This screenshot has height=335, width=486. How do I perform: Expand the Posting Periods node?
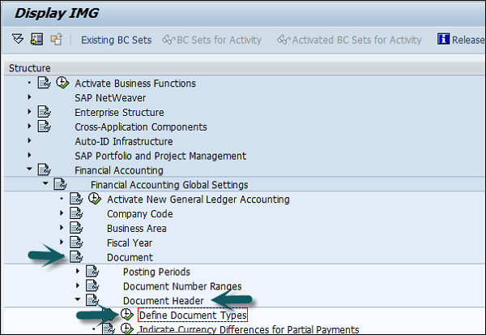pyautogui.click(x=78, y=272)
